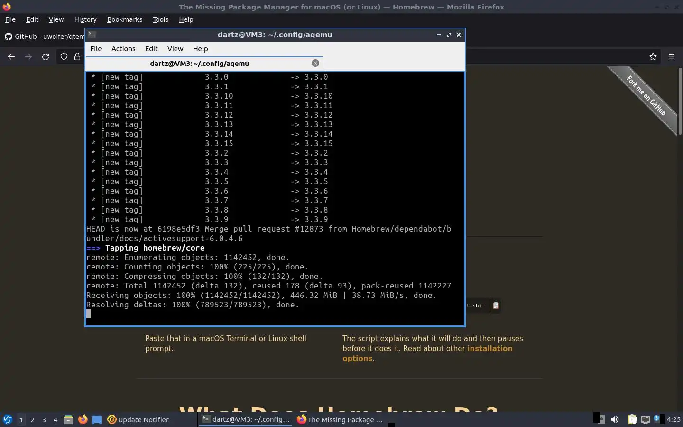683x427 pixels.
Task: Click the 'Paste that in a macOS Terminal' paragraph
Action: (x=226, y=343)
